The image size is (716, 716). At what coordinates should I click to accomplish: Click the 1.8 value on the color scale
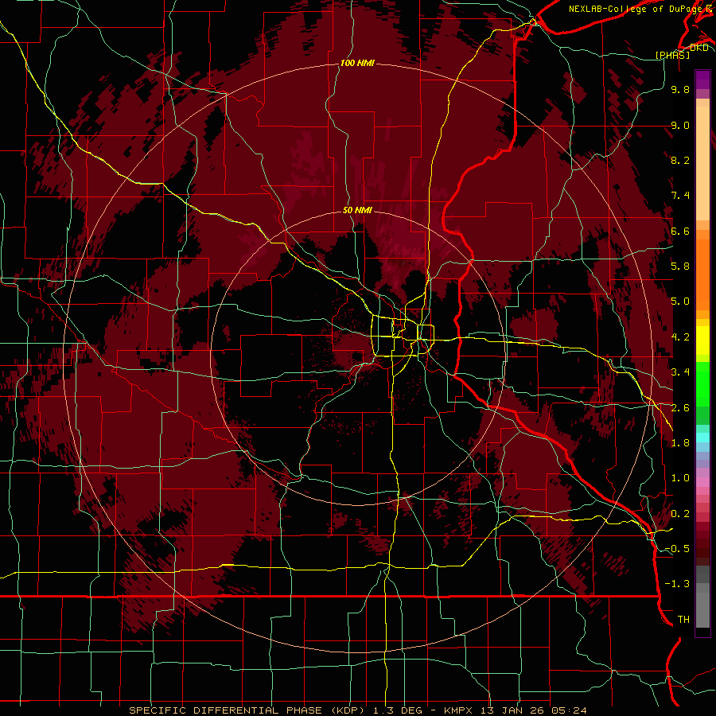680,443
